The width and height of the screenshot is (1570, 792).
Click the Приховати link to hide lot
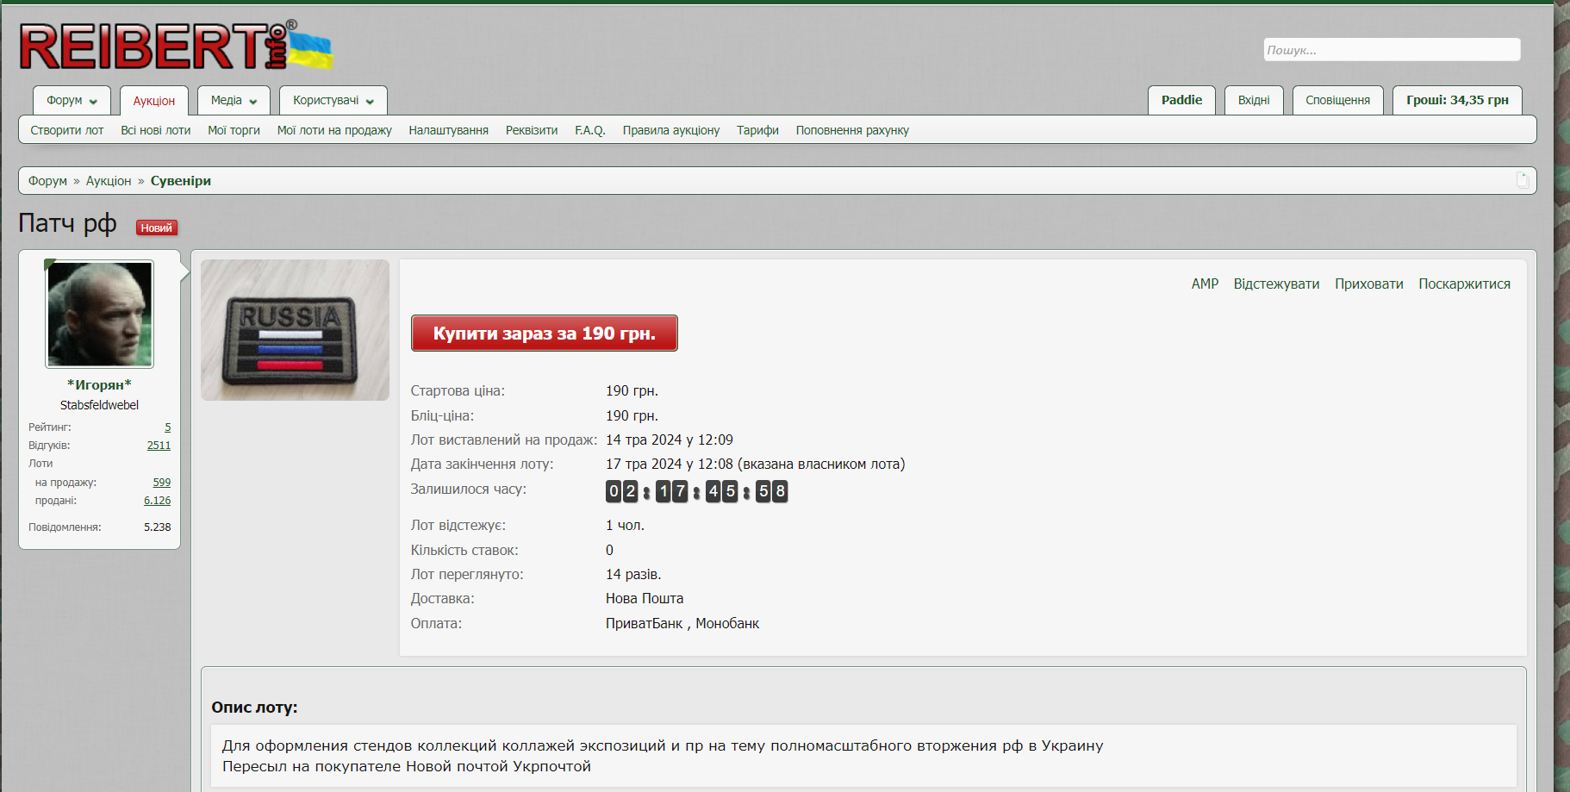(x=1368, y=284)
